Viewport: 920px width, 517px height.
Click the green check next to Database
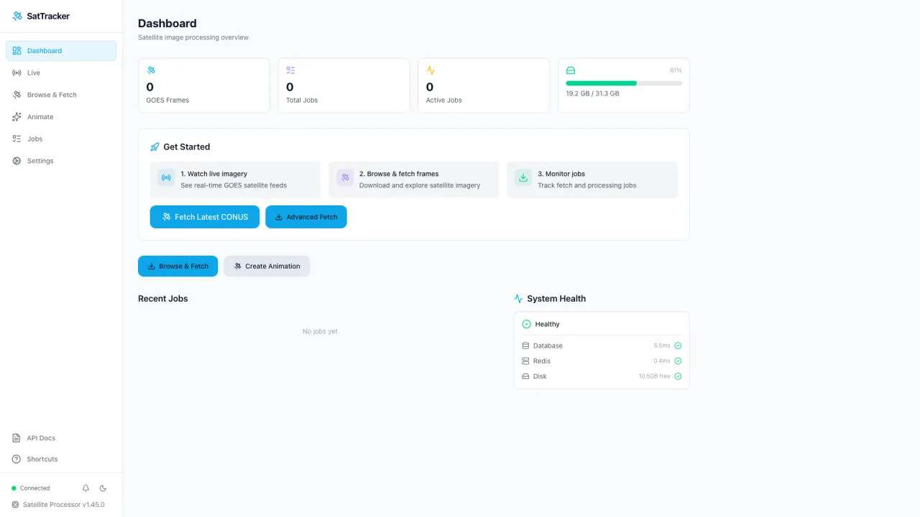tap(678, 346)
